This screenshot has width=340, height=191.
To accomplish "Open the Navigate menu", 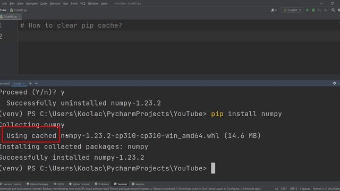I will coord(32,4).
